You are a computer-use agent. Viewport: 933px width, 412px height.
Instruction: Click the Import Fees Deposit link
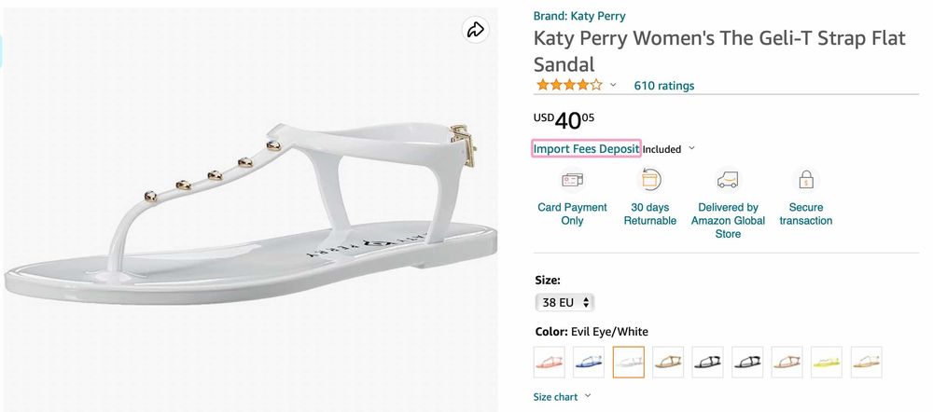pos(586,149)
